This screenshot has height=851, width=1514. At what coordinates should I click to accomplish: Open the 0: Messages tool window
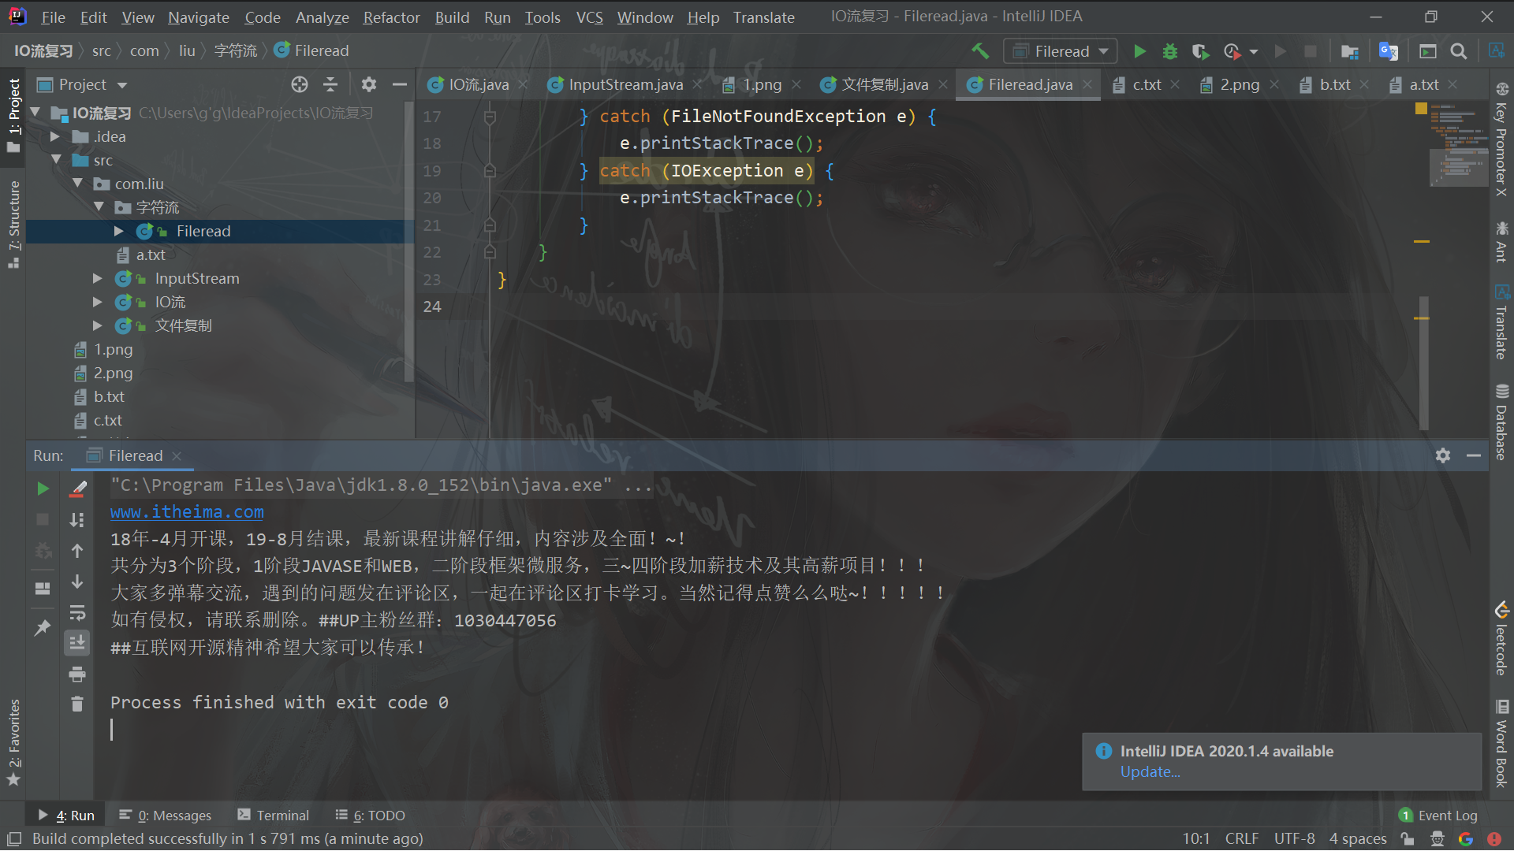pos(165,816)
